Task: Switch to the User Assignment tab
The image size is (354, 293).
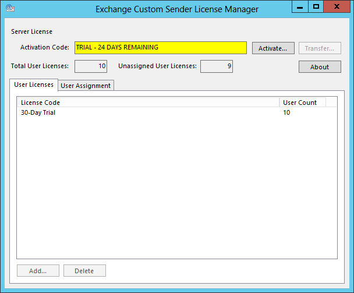Action: (86, 86)
